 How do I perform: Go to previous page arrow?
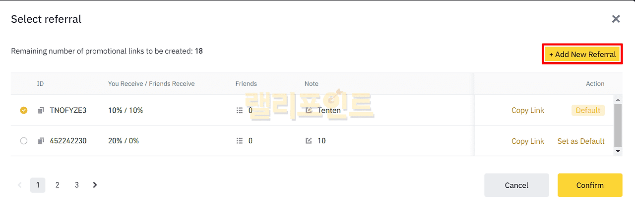pos(20,185)
